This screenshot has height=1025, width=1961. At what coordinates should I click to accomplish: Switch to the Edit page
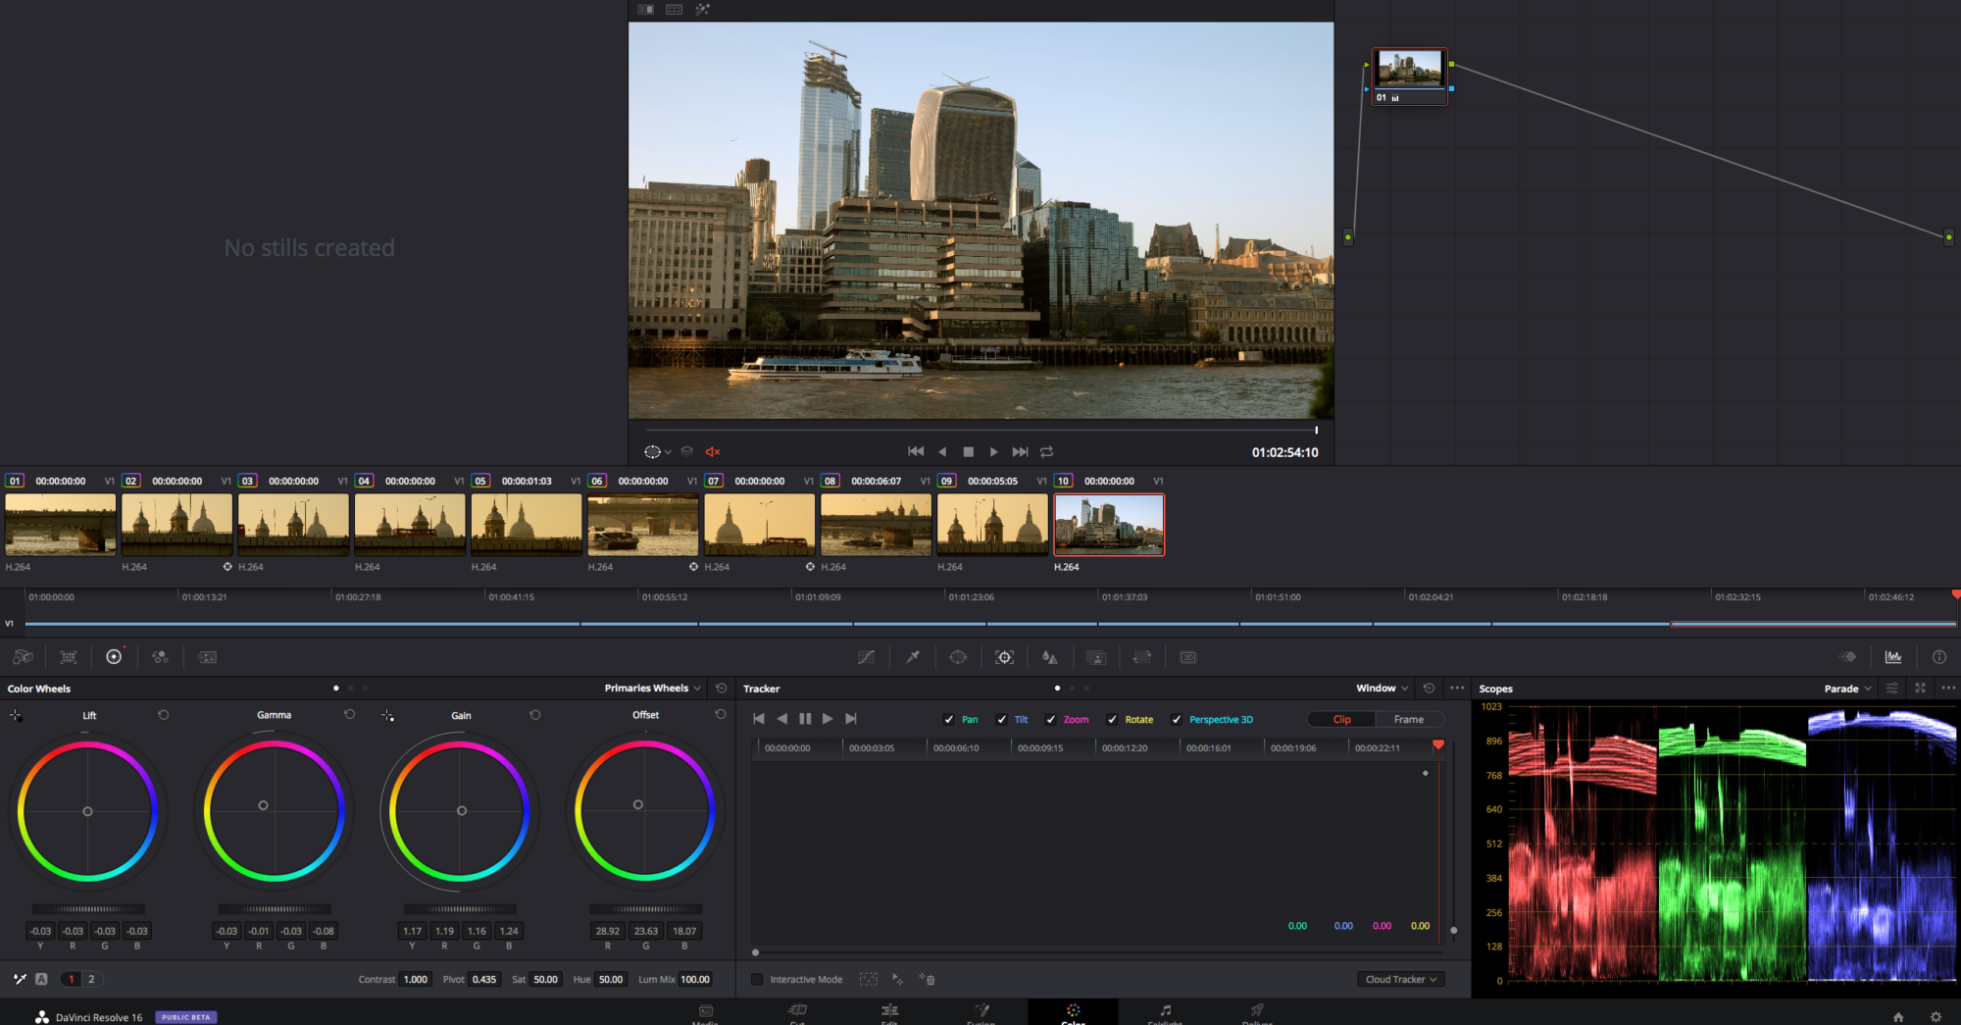(889, 1014)
